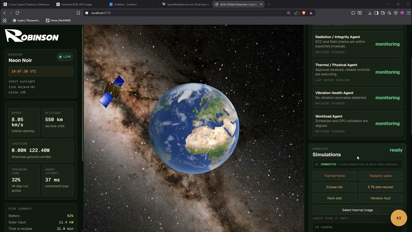Open the browser profile avatar icon

[x=402, y=13]
